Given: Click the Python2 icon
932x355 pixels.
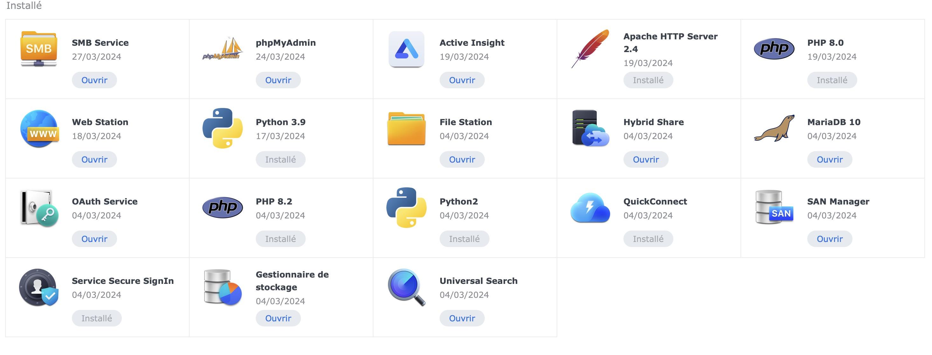Looking at the screenshot, I should (406, 208).
